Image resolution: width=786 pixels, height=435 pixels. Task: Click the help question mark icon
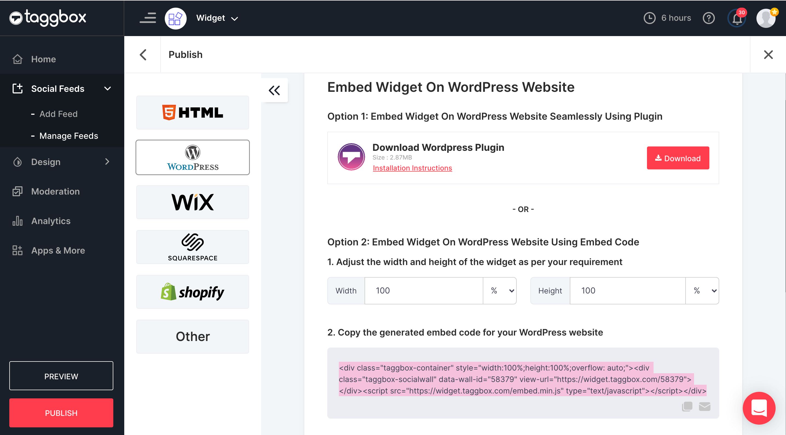point(709,18)
